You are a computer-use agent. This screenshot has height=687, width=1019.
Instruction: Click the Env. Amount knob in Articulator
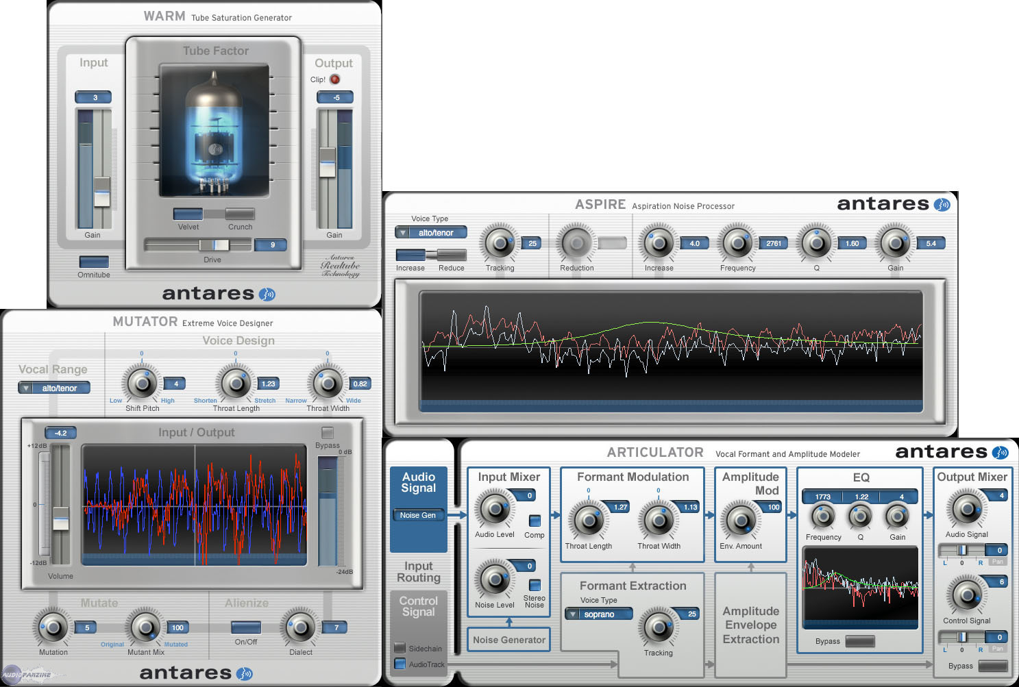coord(741,521)
